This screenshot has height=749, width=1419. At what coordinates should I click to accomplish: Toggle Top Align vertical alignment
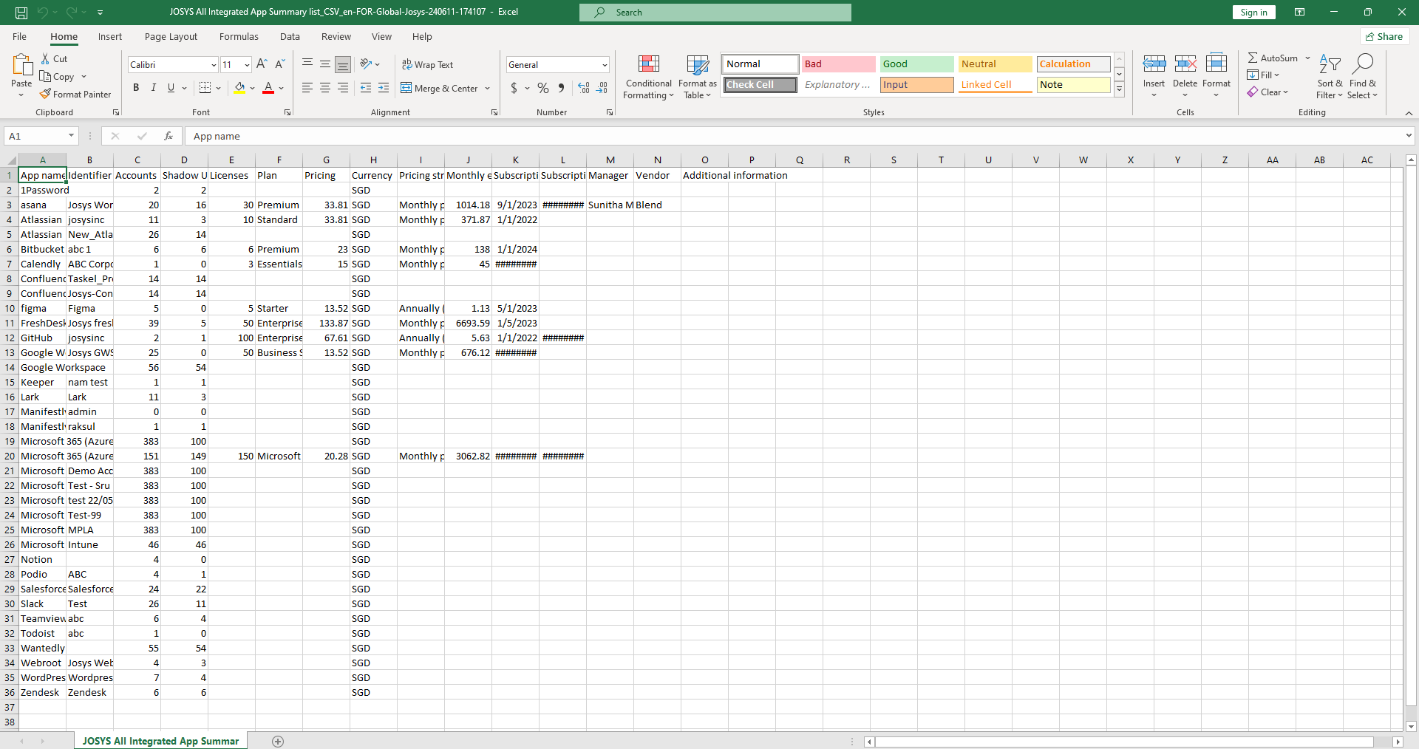(x=307, y=64)
